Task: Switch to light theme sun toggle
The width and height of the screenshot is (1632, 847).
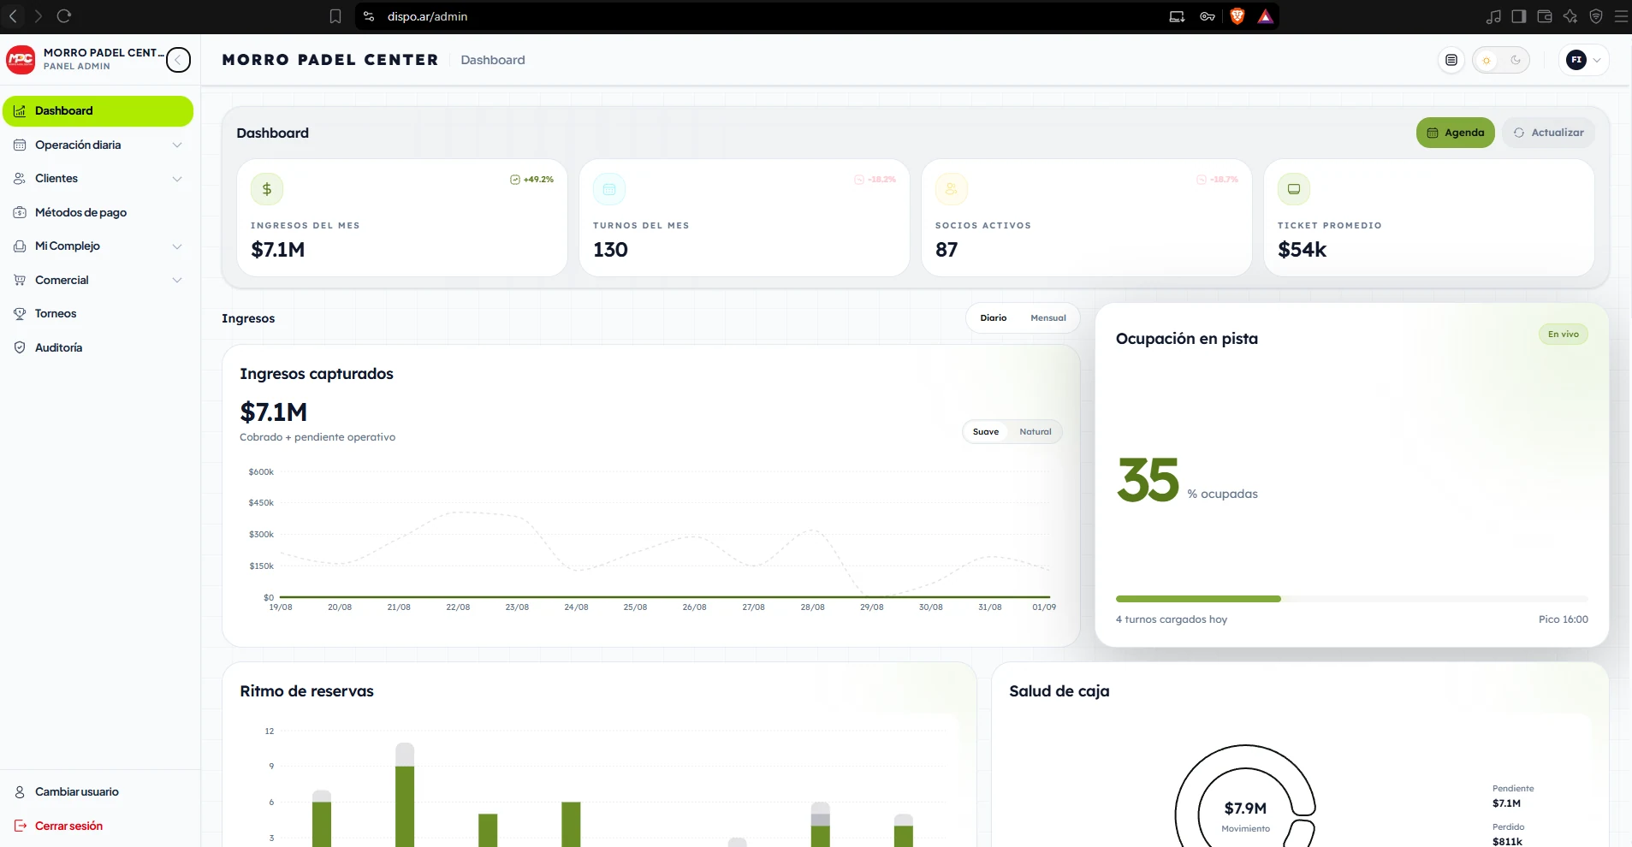Action: point(1487,60)
